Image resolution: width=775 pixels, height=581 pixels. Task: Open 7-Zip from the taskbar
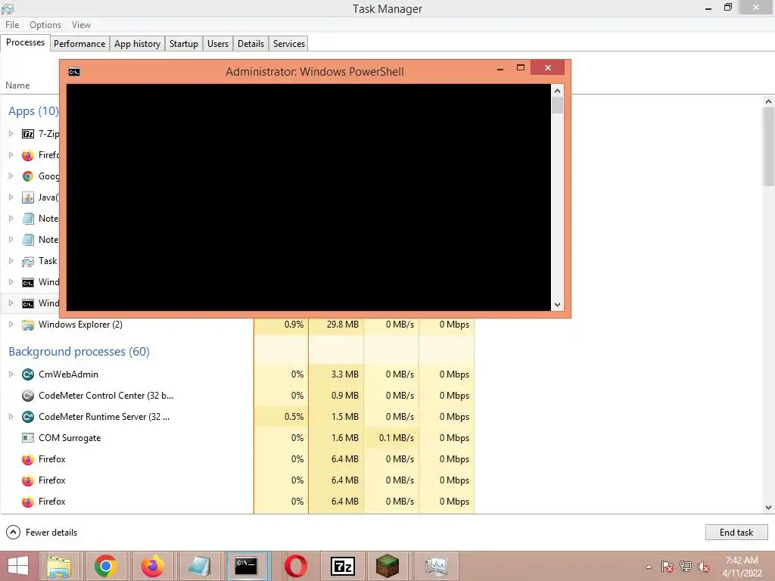pos(343,566)
